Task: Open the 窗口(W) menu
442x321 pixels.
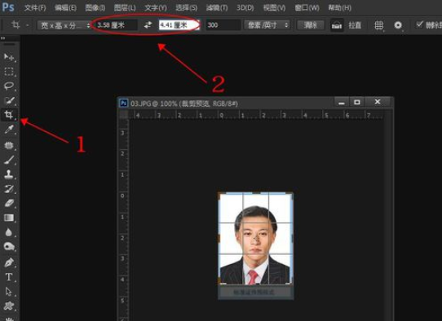Action: (x=307, y=8)
